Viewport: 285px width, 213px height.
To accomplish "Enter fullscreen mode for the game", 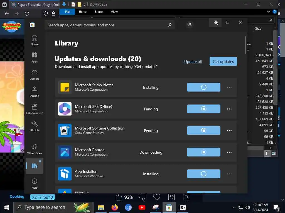I will (186, 197).
